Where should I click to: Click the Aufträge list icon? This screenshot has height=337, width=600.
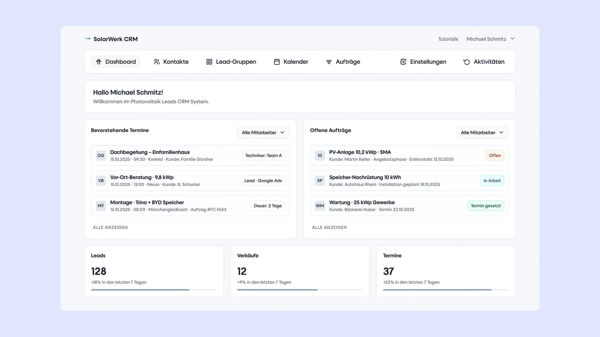[329, 62]
